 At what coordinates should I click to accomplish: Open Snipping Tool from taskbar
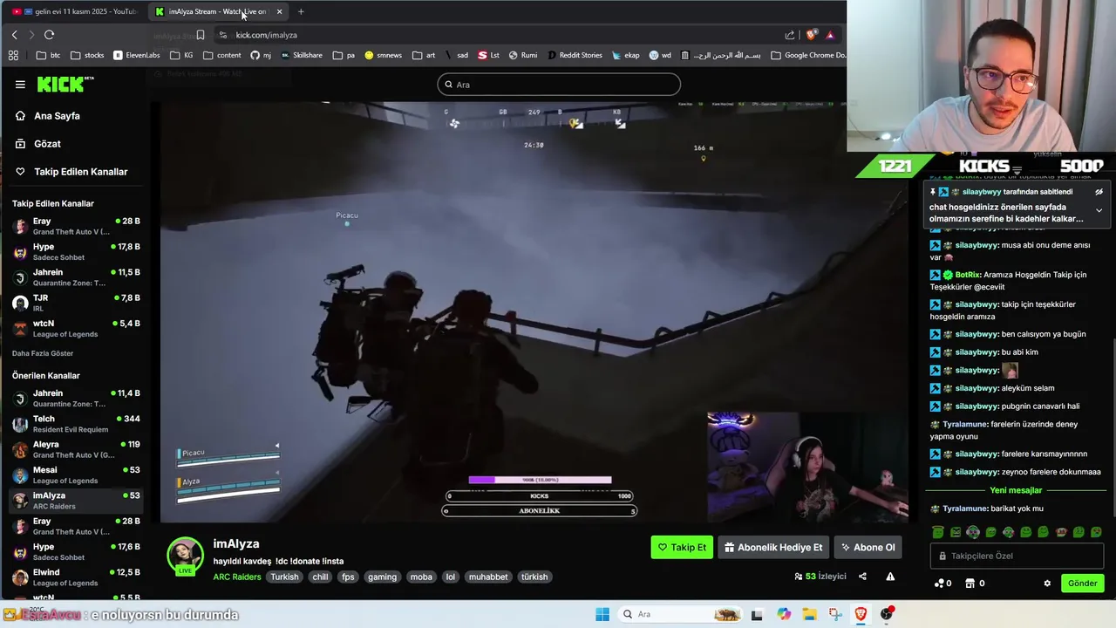[835, 614]
